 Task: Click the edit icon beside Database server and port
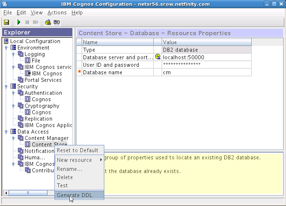pyautogui.click(x=158, y=57)
